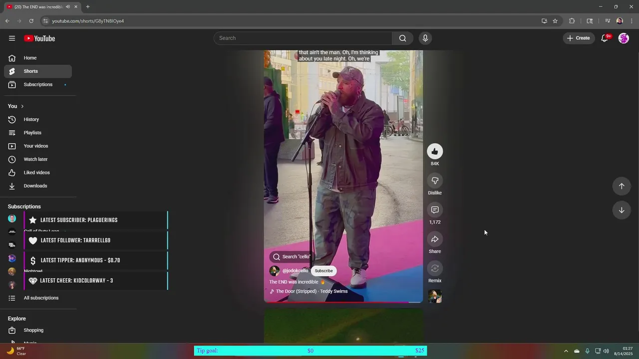Screen dimensions: 639x359
Task: Open the Chrome profile avatar
Action: tap(620, 21)
